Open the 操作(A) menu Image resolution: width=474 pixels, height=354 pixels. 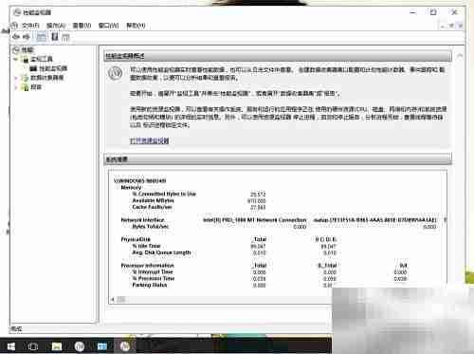[56, 26]
